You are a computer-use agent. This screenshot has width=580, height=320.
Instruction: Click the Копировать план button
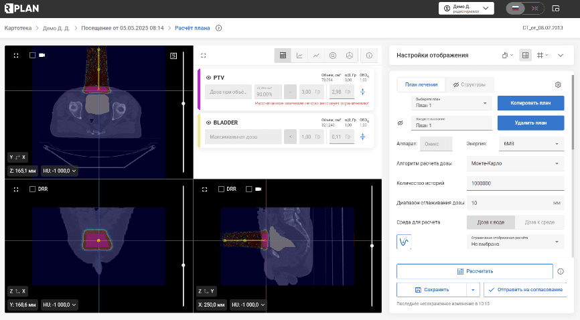point(531,103)
